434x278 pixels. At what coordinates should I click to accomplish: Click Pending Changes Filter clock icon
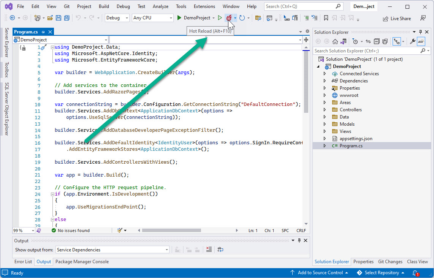pos(355,41)
